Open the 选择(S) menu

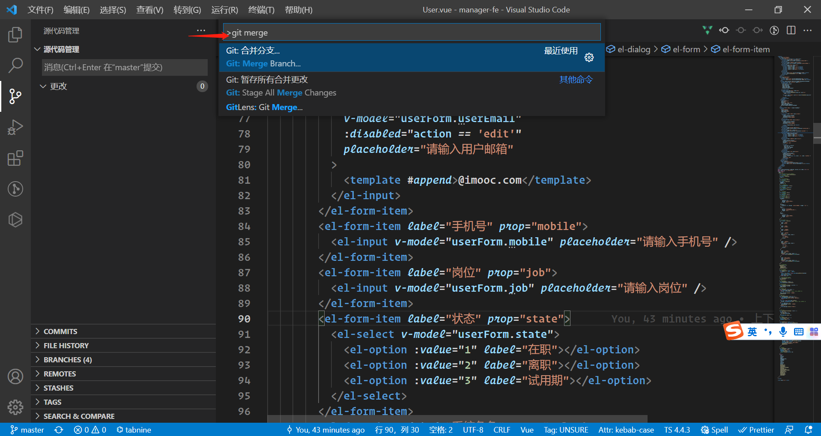(x=113, y=10)
